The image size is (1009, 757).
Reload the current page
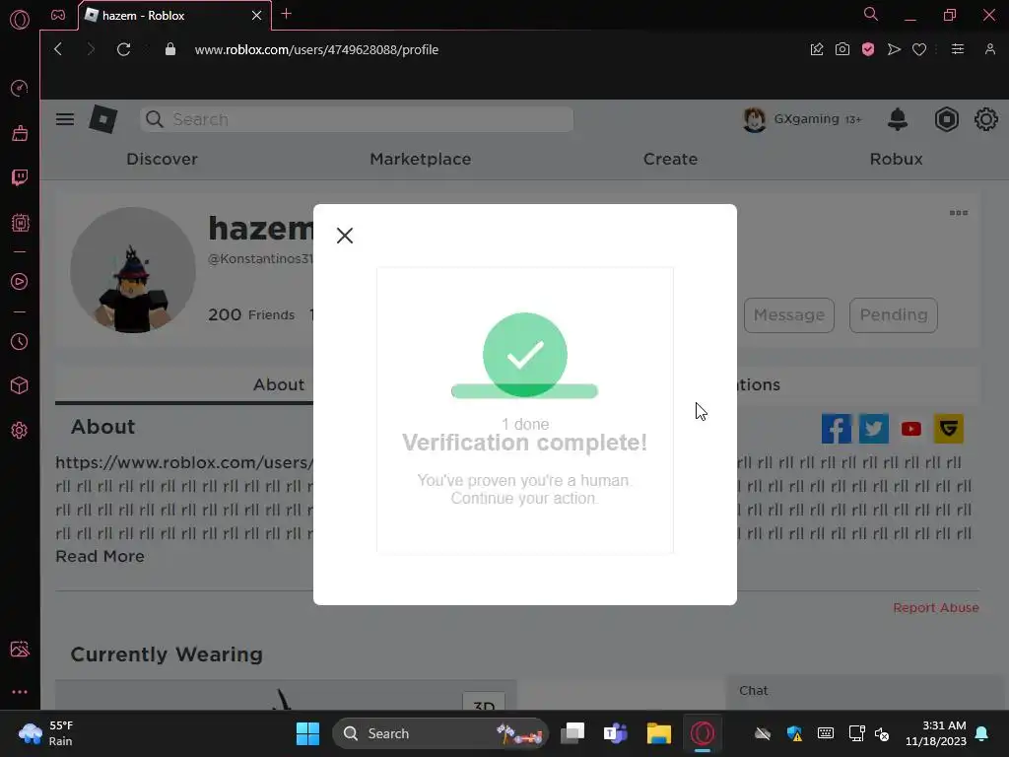click(x=123, y=49)
